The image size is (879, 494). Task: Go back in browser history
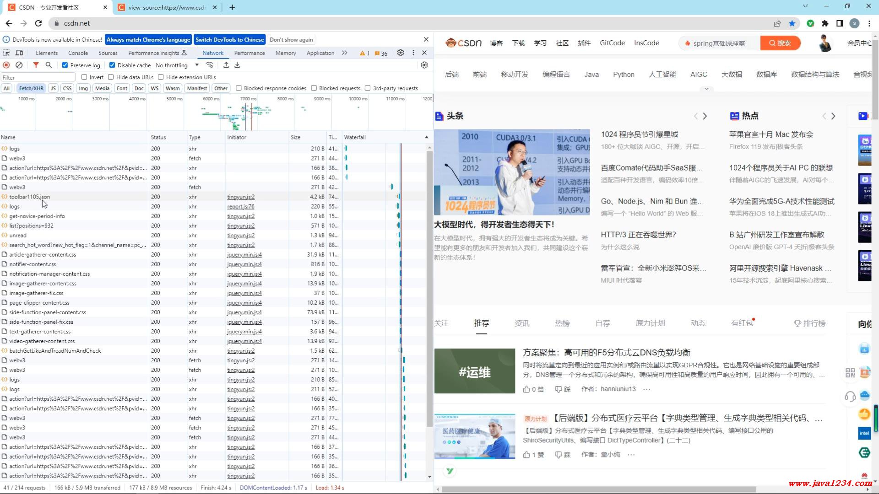9,23
